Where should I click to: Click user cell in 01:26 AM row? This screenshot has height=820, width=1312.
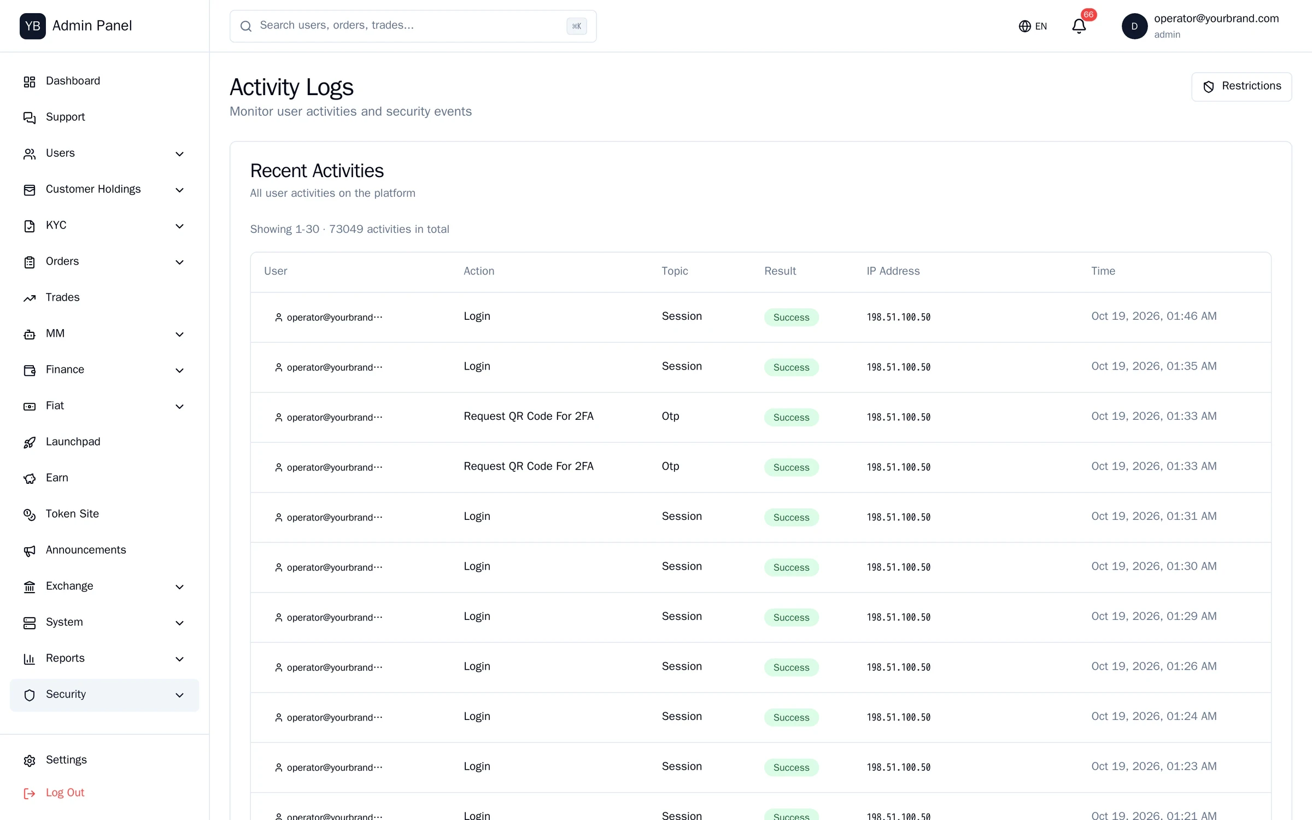329,667
